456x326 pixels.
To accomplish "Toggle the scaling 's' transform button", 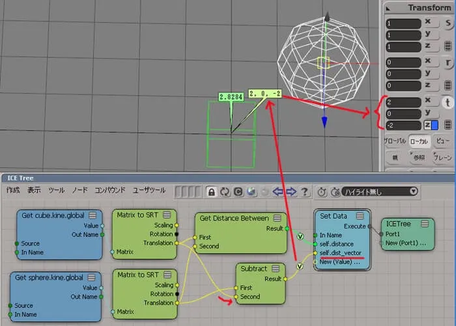I will tap(448, 23).
